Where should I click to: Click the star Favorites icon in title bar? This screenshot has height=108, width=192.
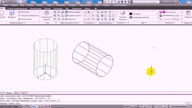point(173,2)
